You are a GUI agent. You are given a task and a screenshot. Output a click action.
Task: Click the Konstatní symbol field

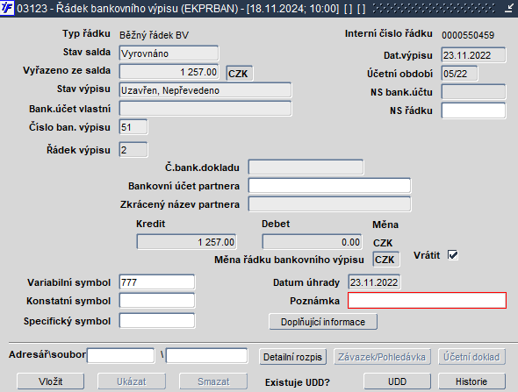click(157, 301)
